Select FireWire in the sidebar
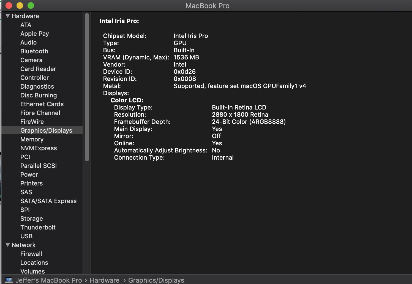This screenshot has width=412, height=284. point(32,122)
